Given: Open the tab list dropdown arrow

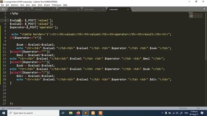Looking at the screenshot, I should (x=204, y=9).
